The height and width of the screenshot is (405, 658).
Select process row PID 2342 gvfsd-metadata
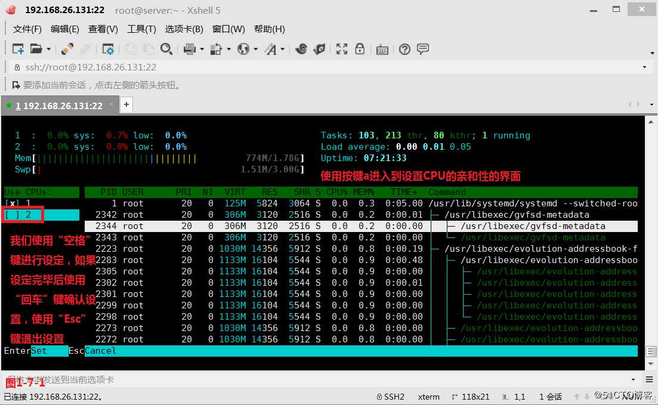click(361, 215)
